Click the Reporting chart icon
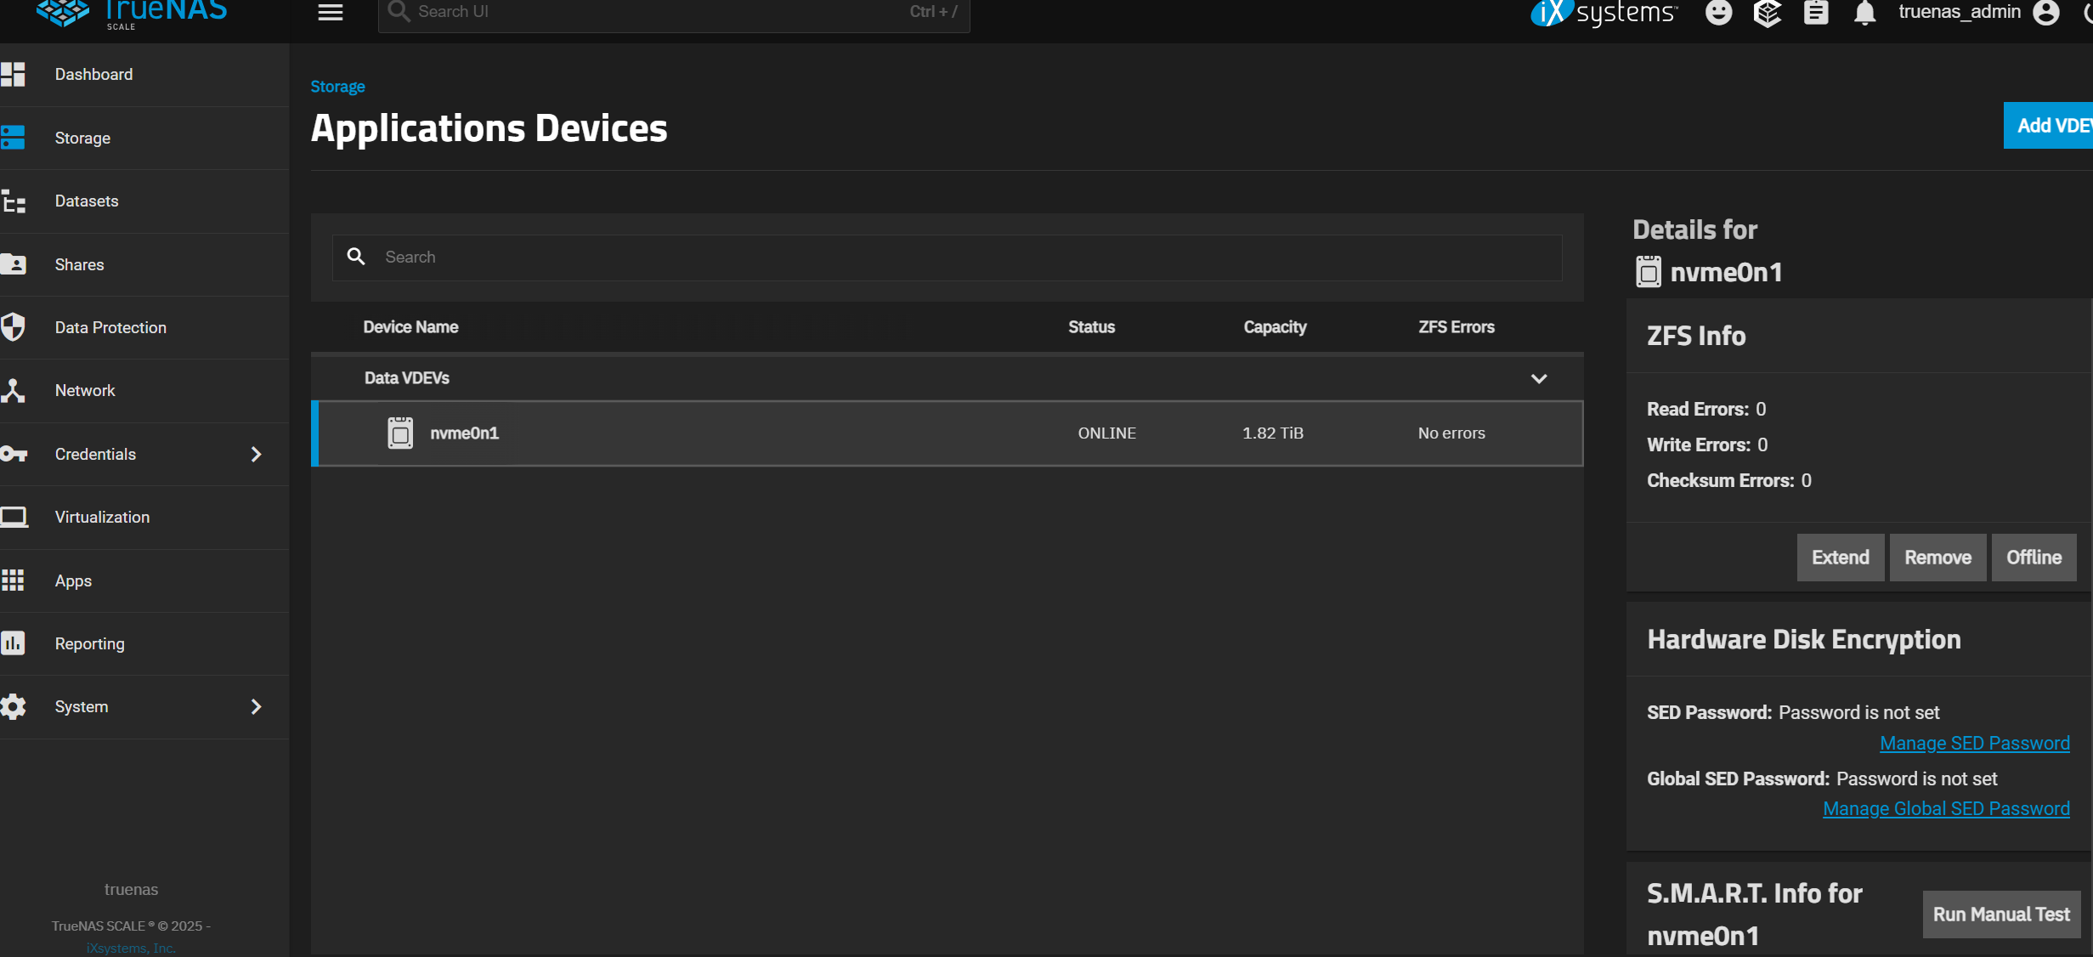The height and width of the screenshot is (957, 2093). tap(14, 643)
